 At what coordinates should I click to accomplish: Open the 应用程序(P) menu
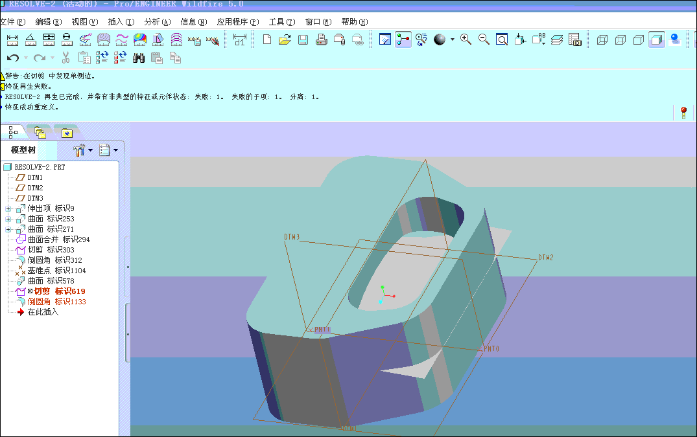tap(238, 22)
